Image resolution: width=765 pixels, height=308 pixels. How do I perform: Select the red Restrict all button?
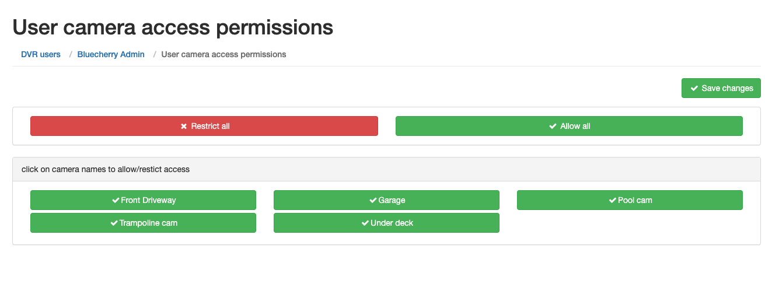(204, 126)
